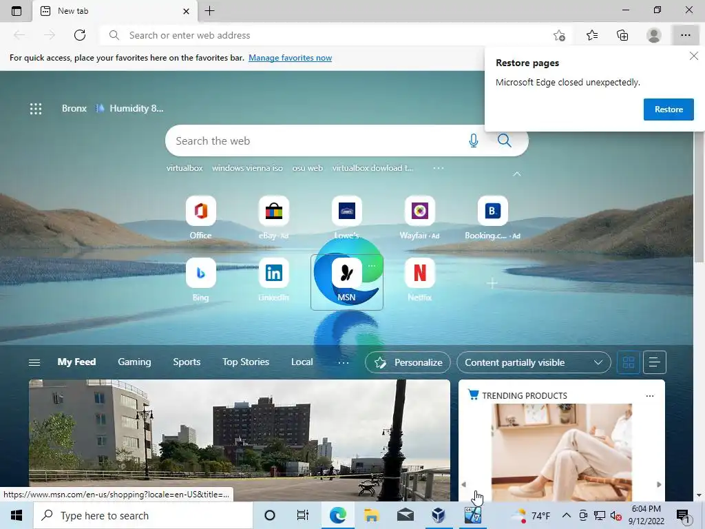Switch to Top Stories feed tab

click(x=246, y=362)
